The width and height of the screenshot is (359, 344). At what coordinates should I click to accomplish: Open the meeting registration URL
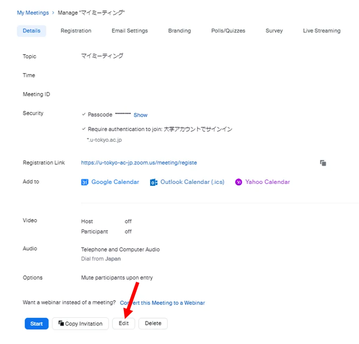tap(139, 162)
